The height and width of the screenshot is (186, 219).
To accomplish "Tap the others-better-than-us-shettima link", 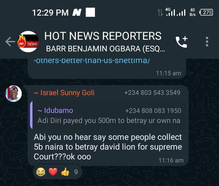I will (92, 61).
